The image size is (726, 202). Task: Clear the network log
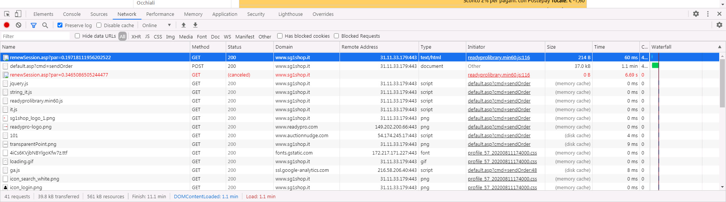[19, 25]
